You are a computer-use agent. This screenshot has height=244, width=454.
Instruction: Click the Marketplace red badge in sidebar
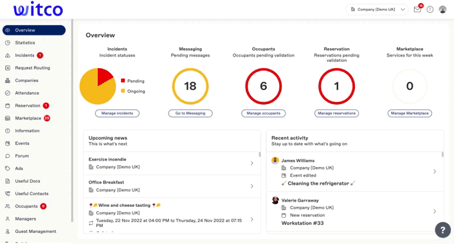click(46, 118)
